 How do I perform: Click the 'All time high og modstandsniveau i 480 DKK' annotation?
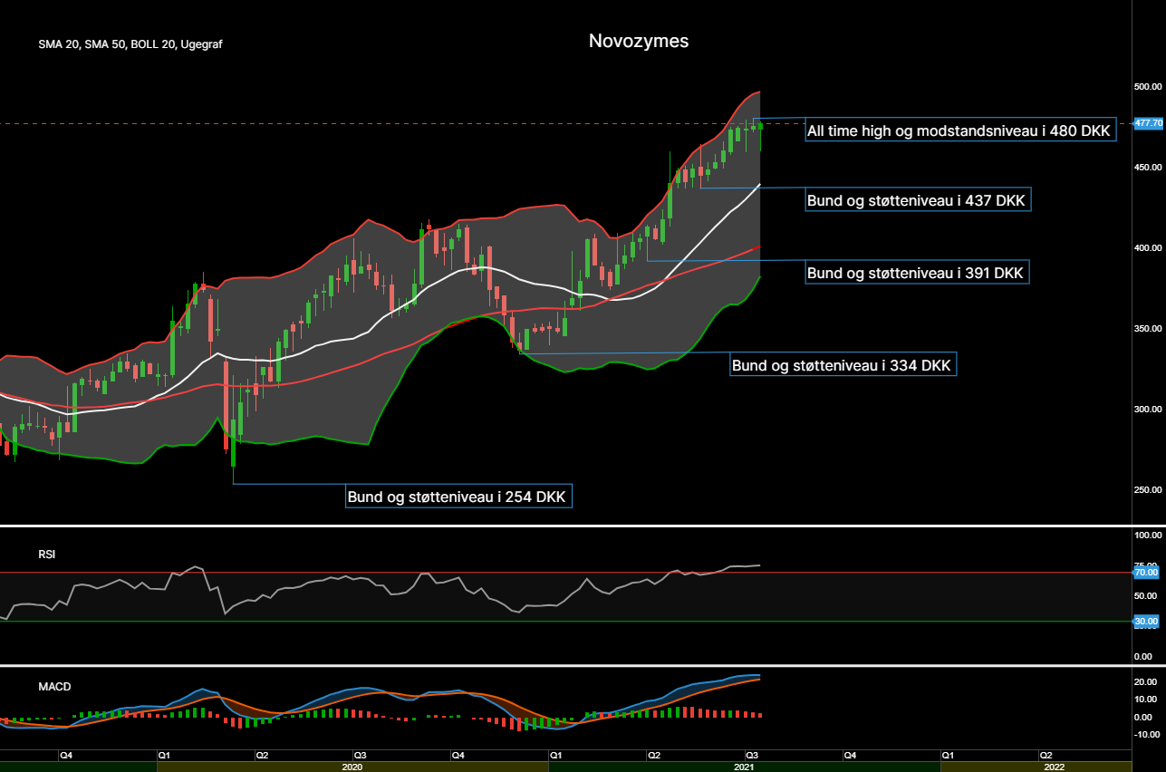tap(959, 131)
